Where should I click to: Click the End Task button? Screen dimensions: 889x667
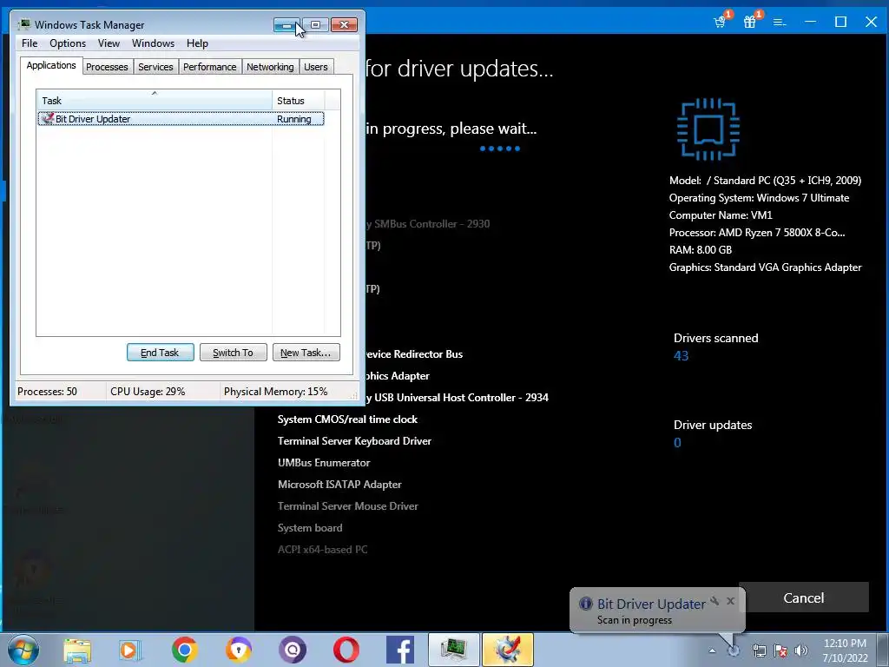[x=160, y=353]
